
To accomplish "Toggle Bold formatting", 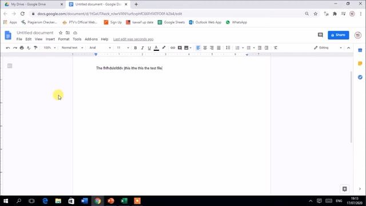I will [136, 47].
